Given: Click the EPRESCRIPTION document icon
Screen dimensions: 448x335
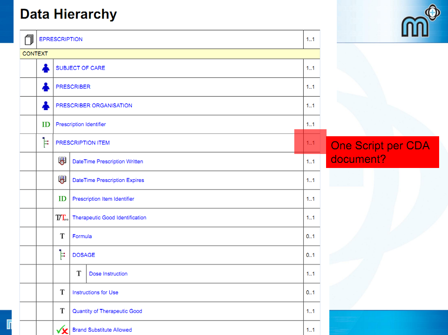Looking at the screenshot, I should click(x=29, y=40).
